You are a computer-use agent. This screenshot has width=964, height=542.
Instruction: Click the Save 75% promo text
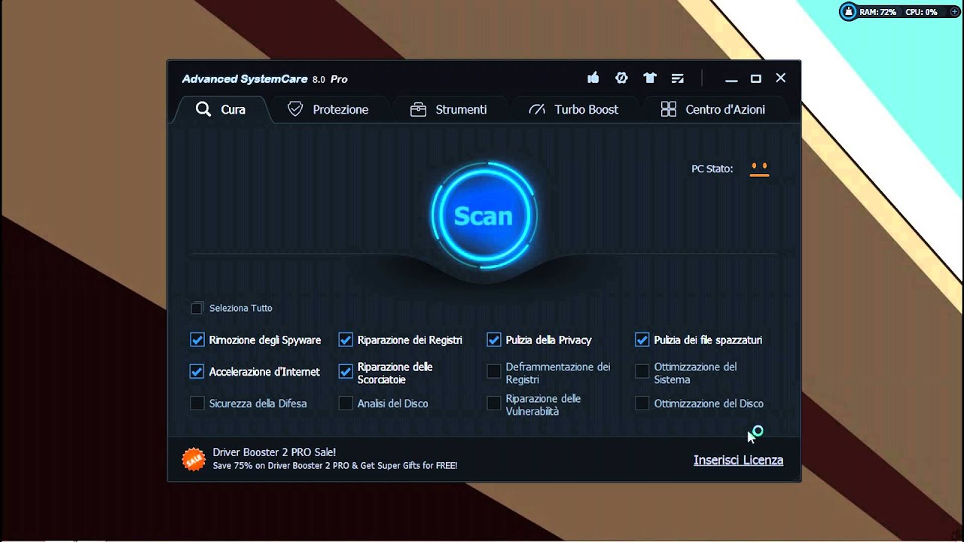coord(334,466)
